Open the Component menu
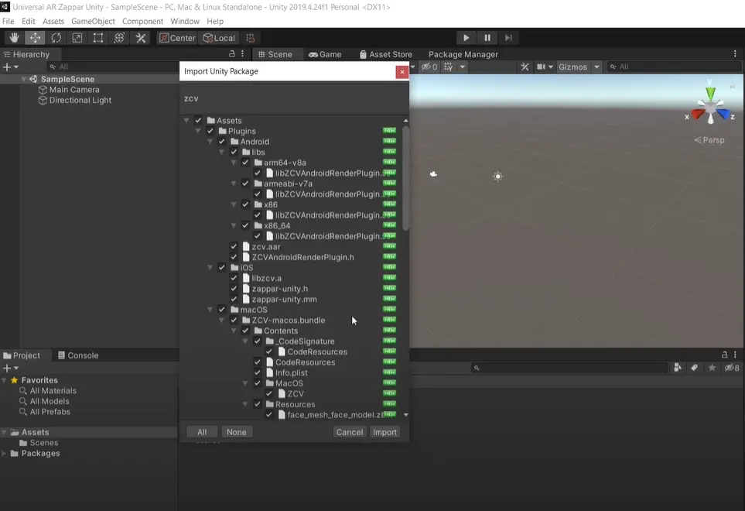The width and height of the screenshot is (745, 511). pos(142,22)
